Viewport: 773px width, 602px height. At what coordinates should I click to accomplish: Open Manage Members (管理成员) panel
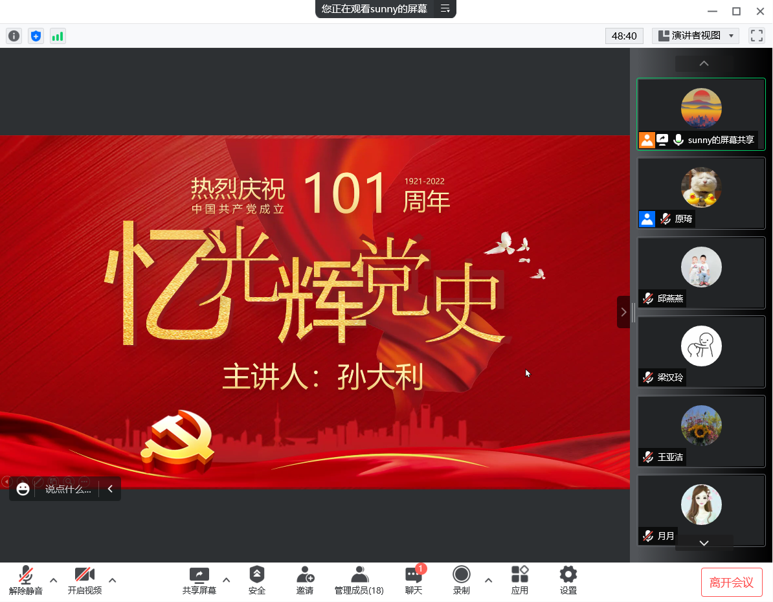(x=359, y=581)
